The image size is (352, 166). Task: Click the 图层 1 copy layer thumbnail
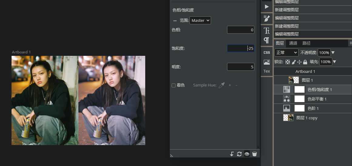click(x=288, y=118)
